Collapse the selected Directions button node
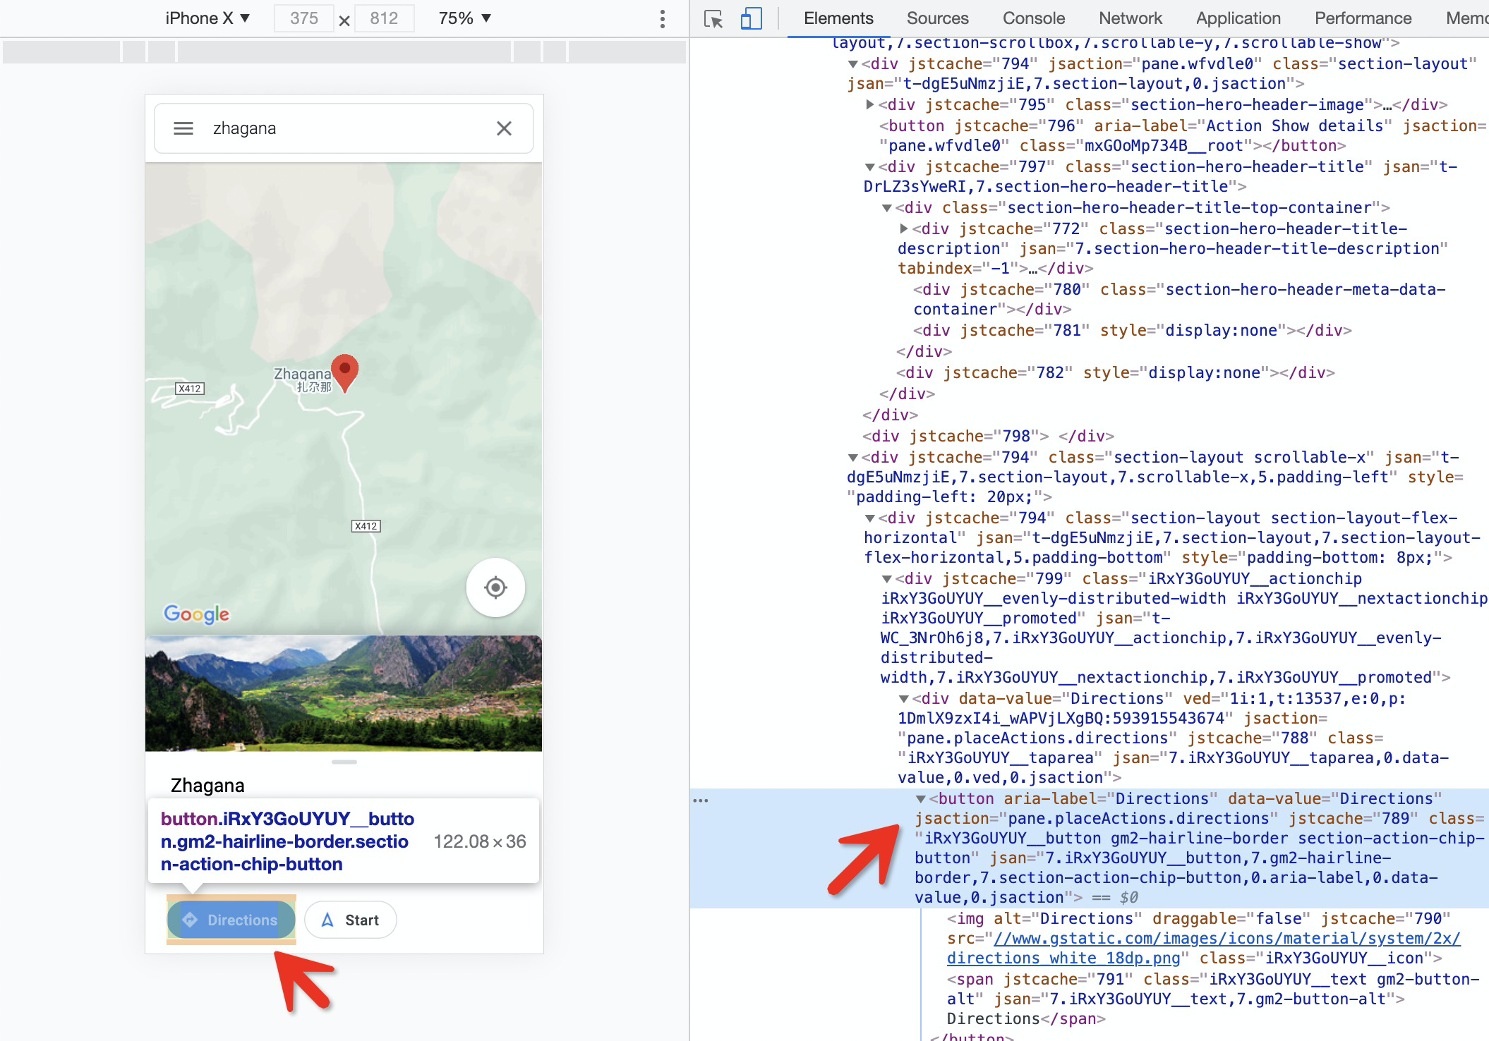Viewport: 1489px width, 1041px height. 920,799
